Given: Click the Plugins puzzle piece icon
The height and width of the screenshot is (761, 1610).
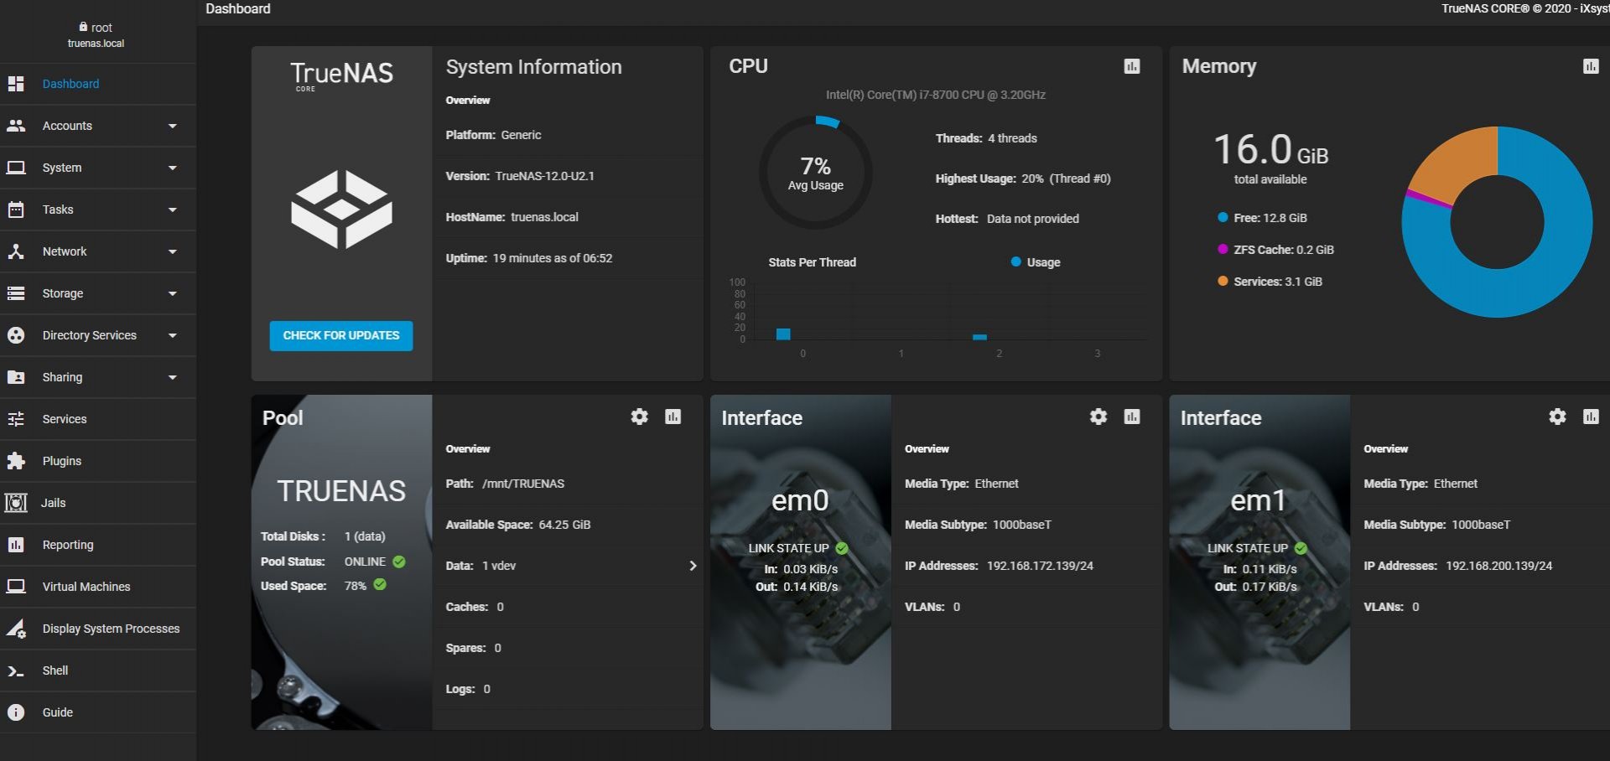Looking at the screenshot, I should 16,461.
